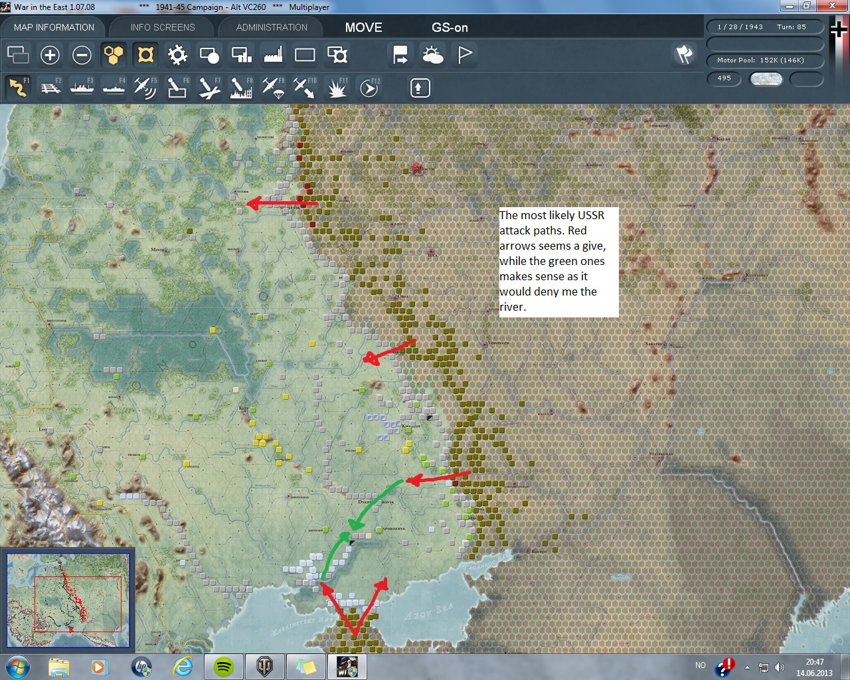This screenshot has width=850, height=680.
Task: Switch to the Administration tab
Action: click(x=272, y=27)
